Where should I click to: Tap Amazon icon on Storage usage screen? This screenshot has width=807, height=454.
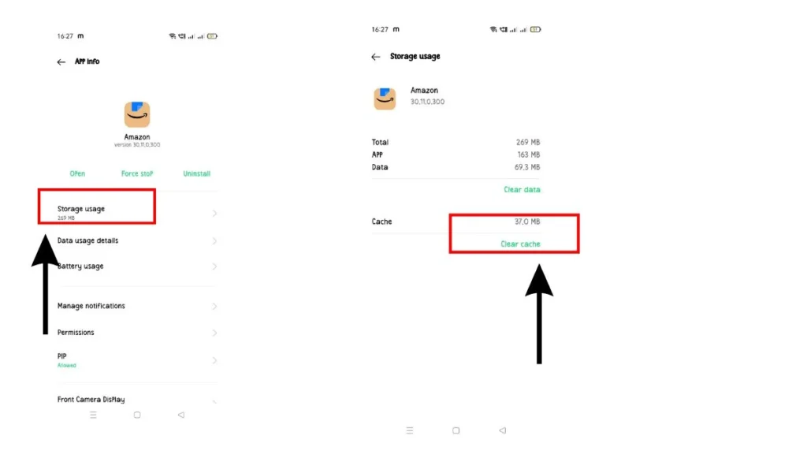click(385, 99)
